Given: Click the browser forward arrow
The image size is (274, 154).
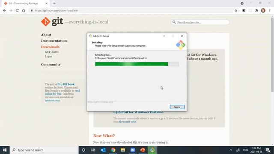Looking at the screenshot, I should pos(11,10).
